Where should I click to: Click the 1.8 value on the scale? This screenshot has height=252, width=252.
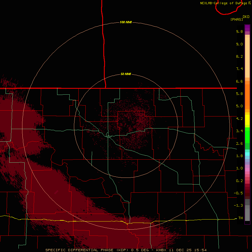click(239, 156)
